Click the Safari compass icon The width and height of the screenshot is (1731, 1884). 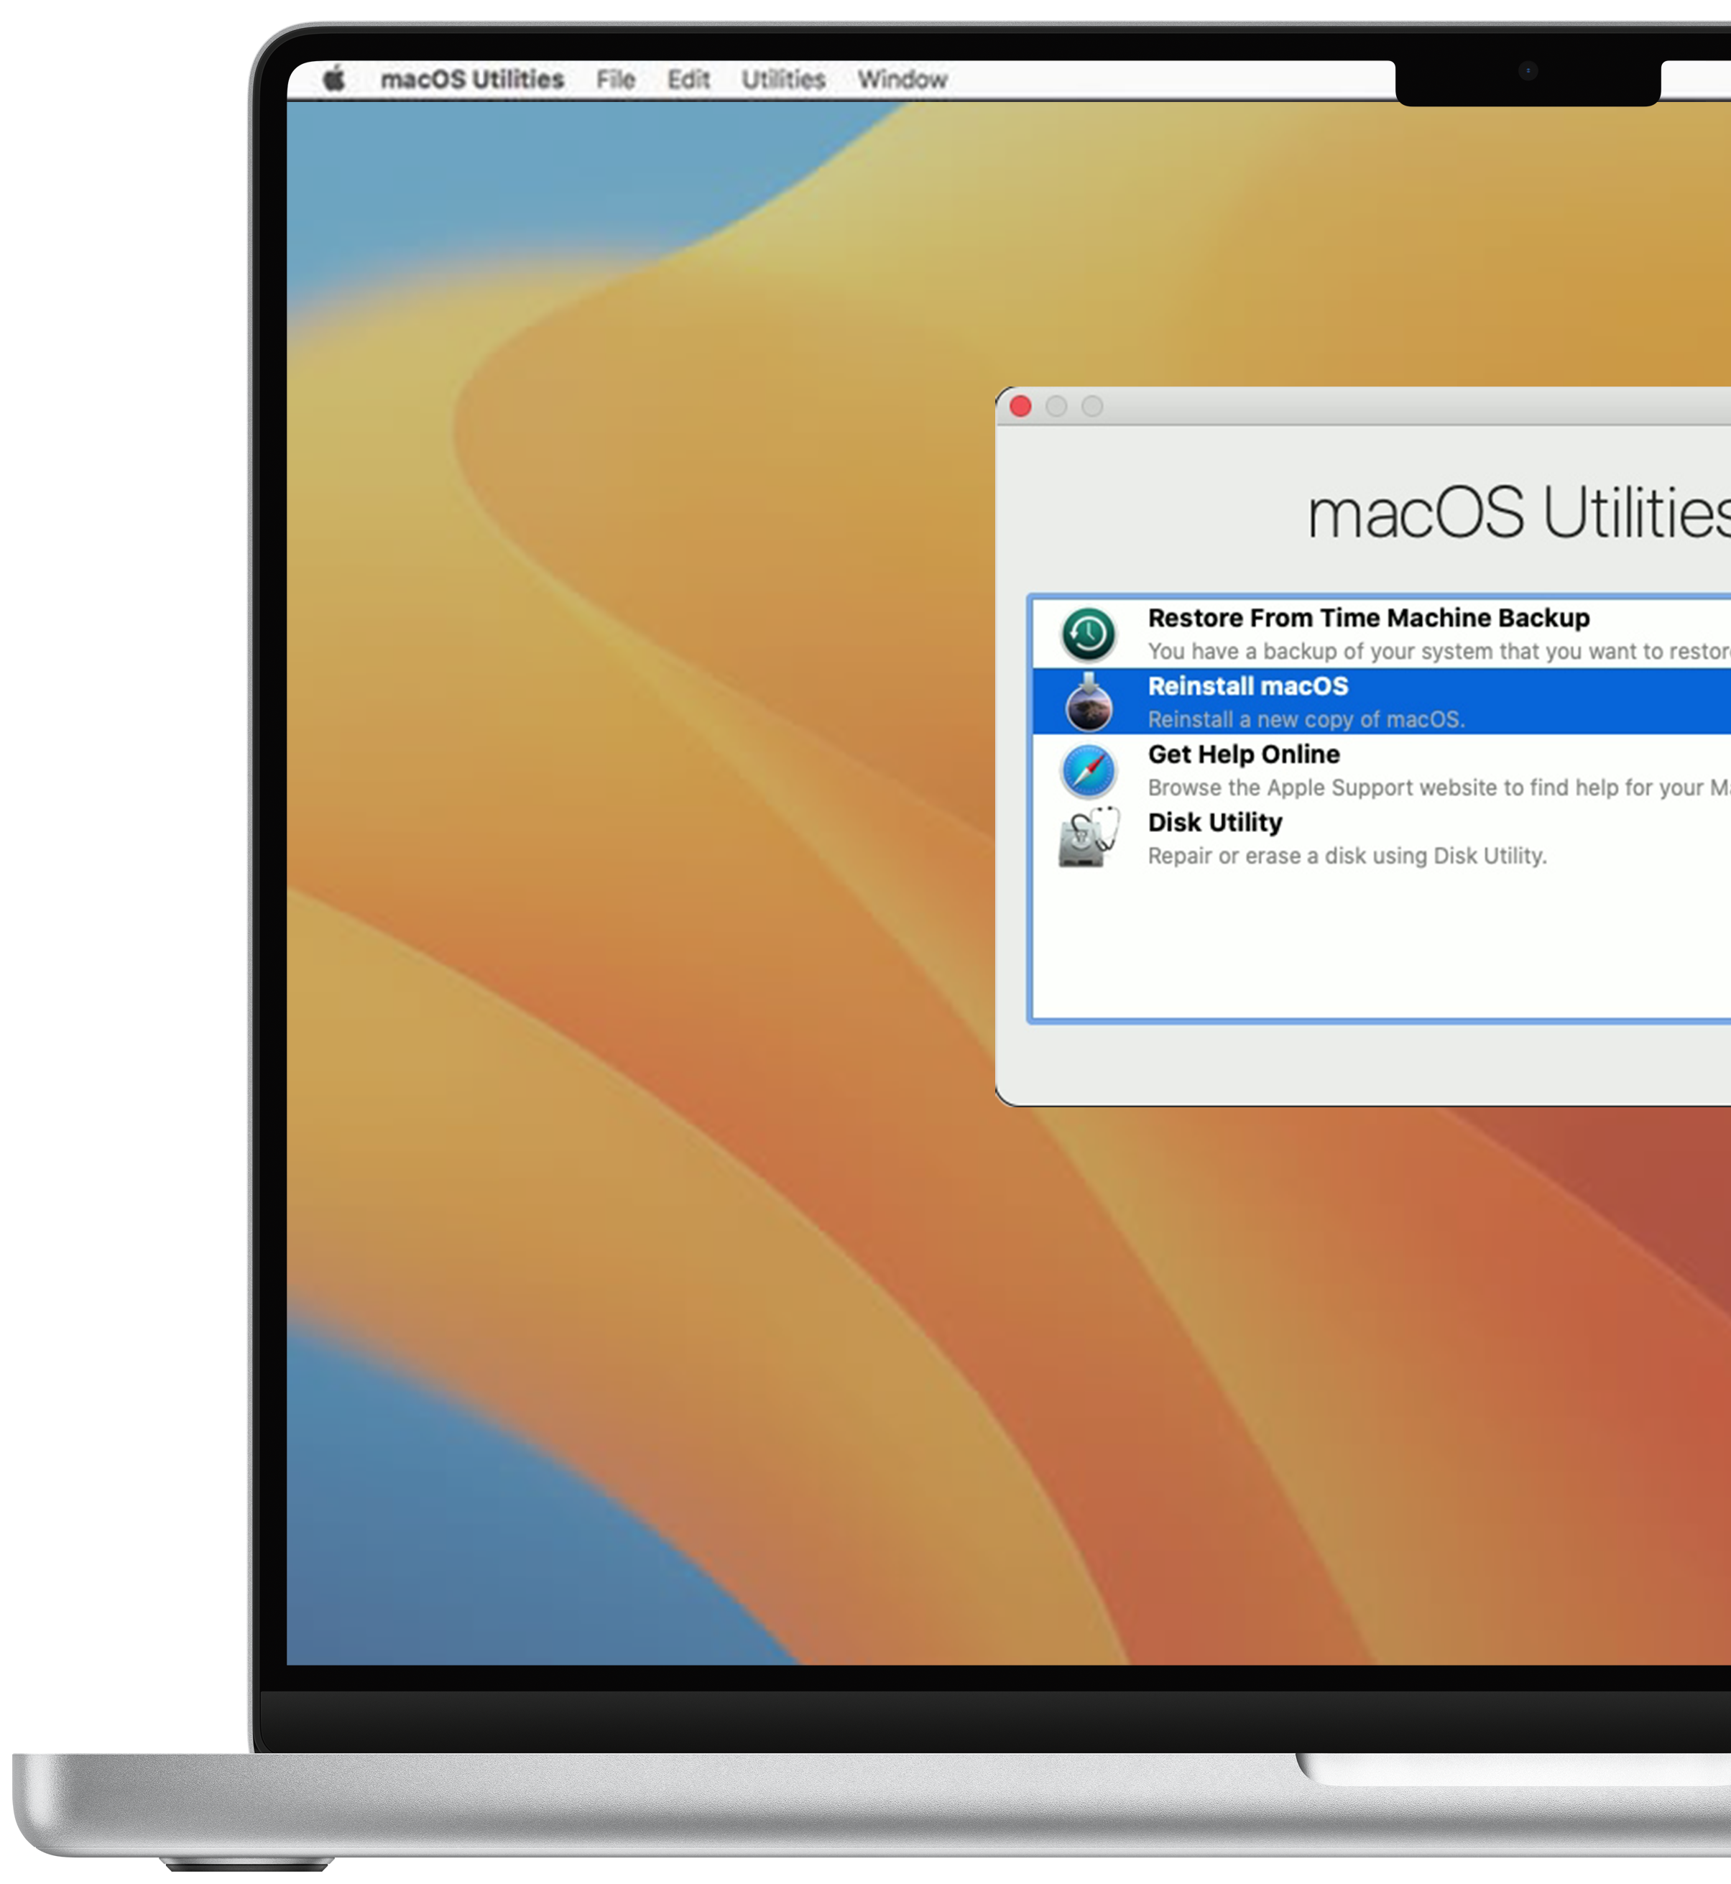tap(1089, 770)
